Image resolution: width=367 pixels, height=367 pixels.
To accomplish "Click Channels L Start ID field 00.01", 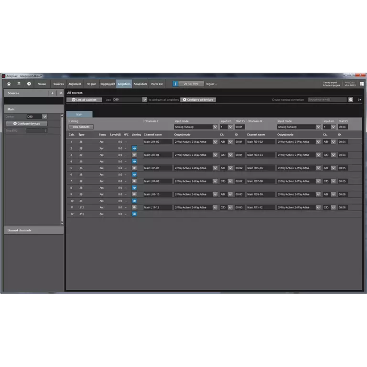I will point(240,127).
